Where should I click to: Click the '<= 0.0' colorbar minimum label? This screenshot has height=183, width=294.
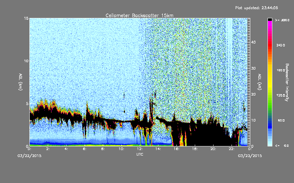point(282,146)
